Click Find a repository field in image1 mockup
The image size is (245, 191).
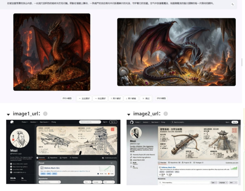click(50, 182)
